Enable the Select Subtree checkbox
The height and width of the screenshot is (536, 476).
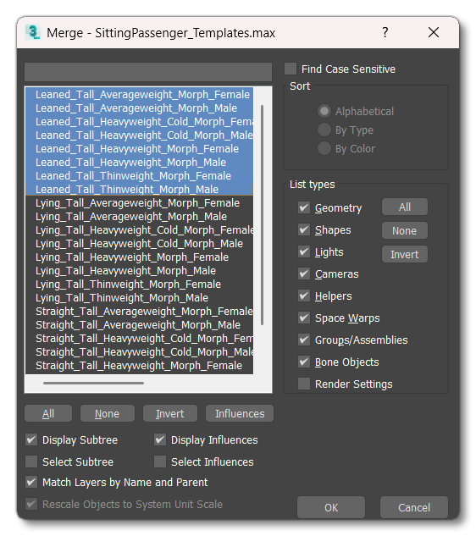pyautogui.click(x=31, y=461)
